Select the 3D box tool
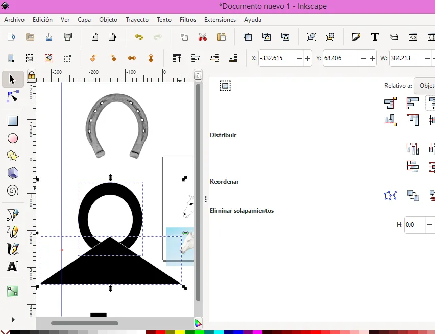Viewport: 435px width, 334px height. pos(13,173)
